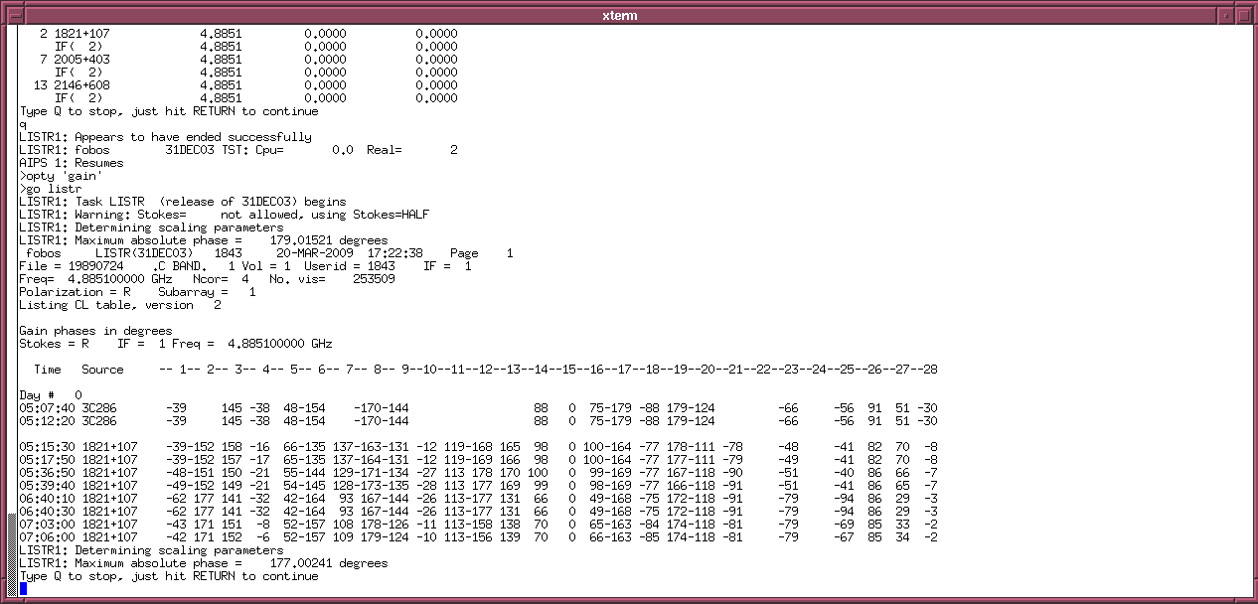Click the '>go listr' command line

coord(50,189)
